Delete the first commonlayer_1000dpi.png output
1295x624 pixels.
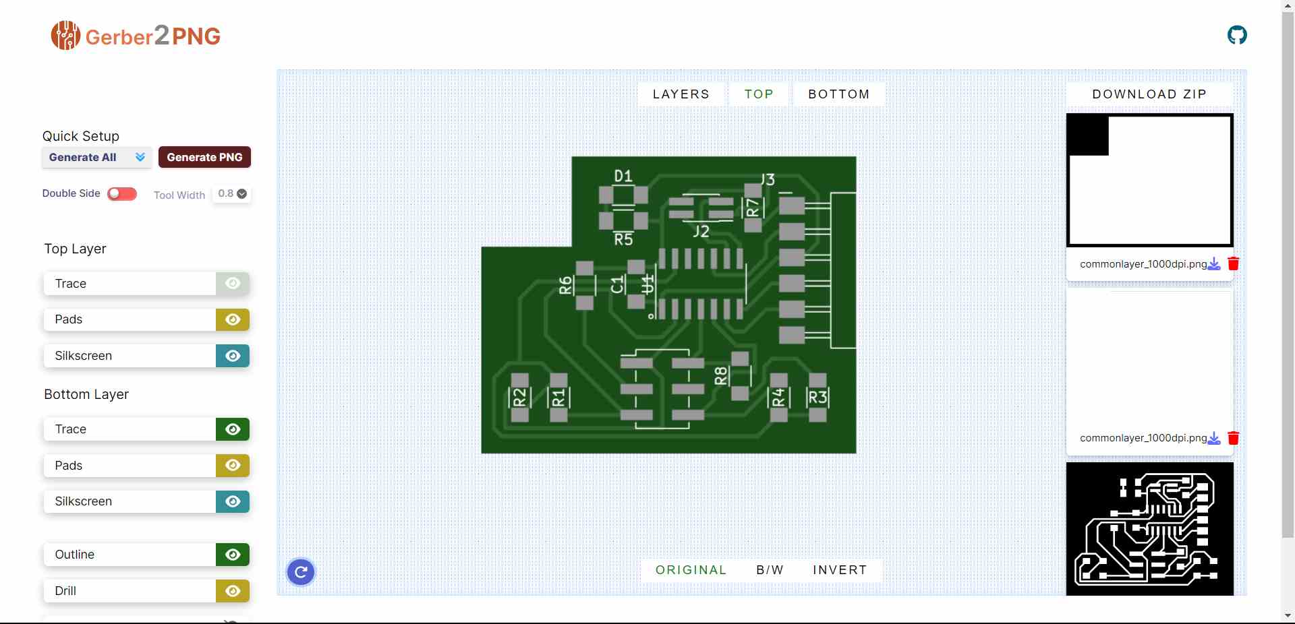1234,263
